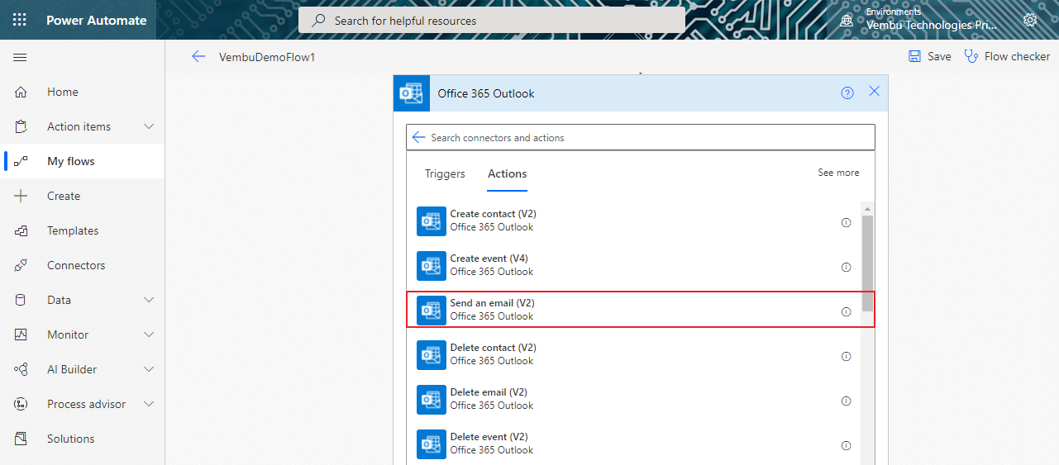Switch to the Triggers tab
This screenshot has width=1059, height=465.
point(445,173)
